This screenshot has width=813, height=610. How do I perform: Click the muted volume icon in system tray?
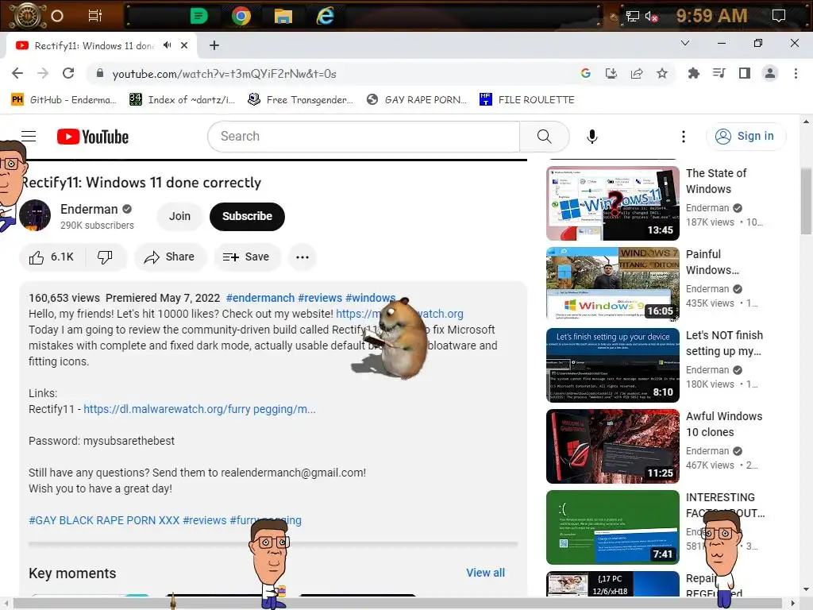(652, 17)
